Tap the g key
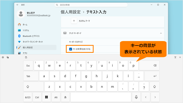Screen dimensions: 183x103 (x=86, y=76)
